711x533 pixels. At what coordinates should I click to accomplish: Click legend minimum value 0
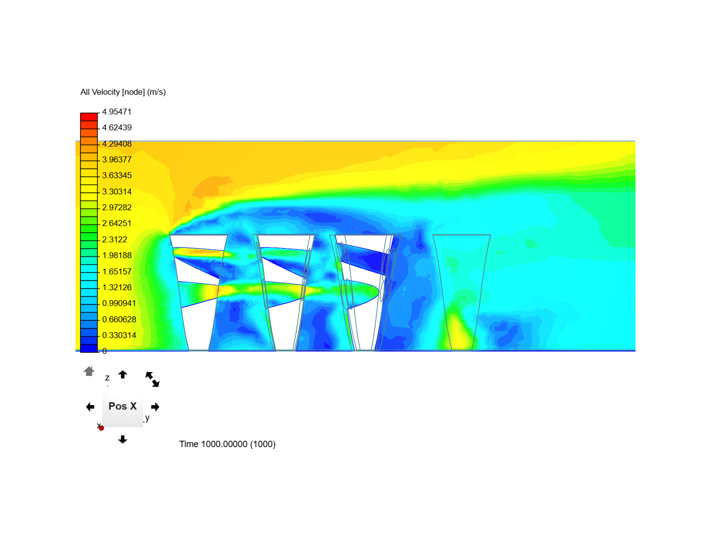pos(104,351)
